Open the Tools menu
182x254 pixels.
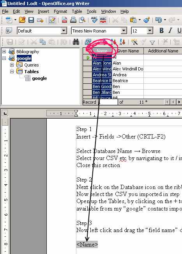(x=92, y=11)
